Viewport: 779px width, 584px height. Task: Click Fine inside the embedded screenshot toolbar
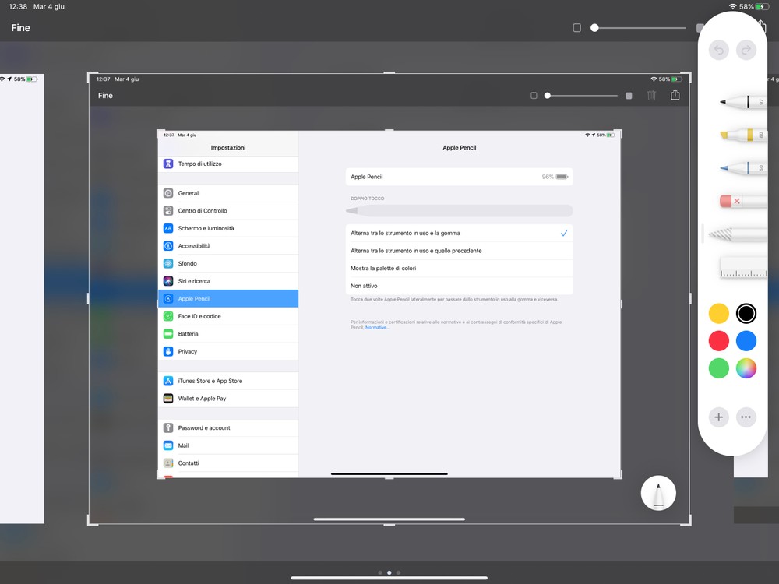(105, 95)
